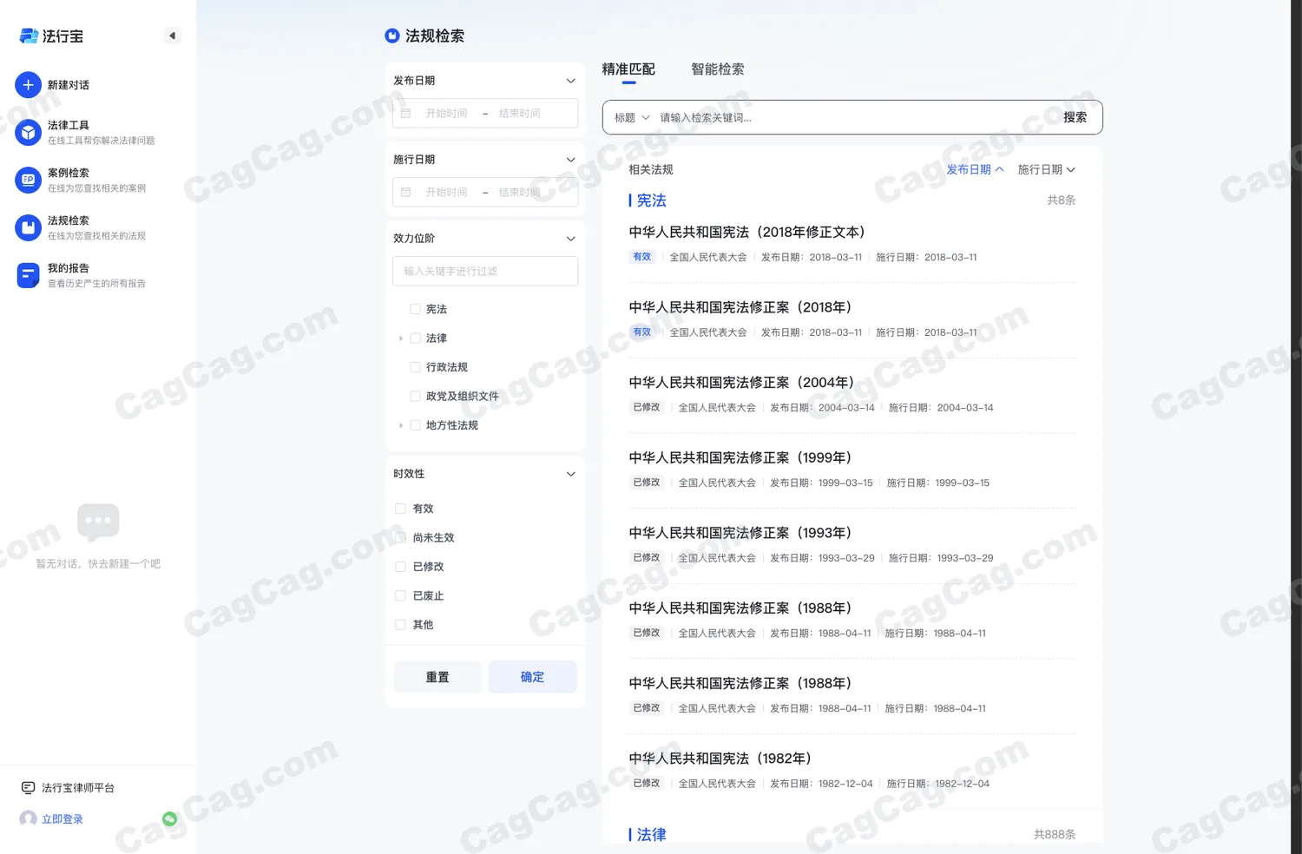Open 我的报告 sidebar icon
Image resolution: width=1302 pixels, height=854 pixels.
coord(28,275)
